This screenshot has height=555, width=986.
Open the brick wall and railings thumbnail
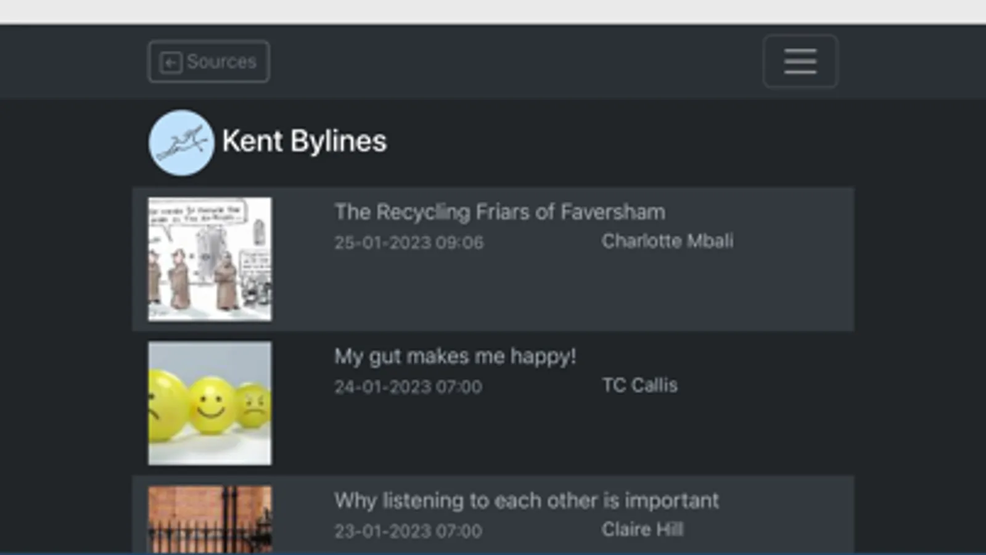click(x=210, y=519)
